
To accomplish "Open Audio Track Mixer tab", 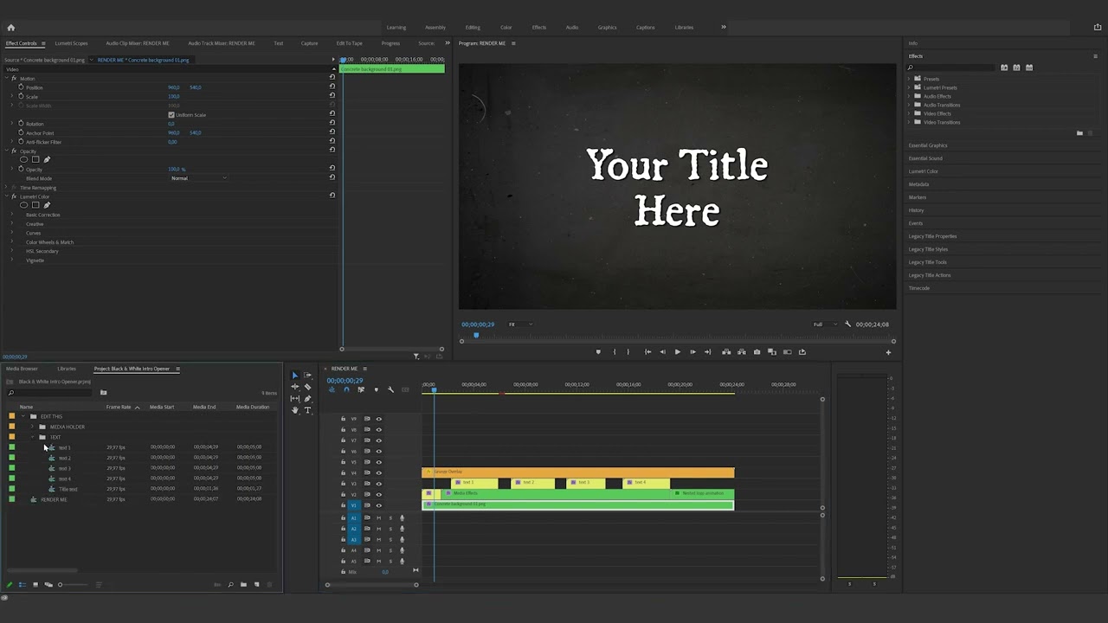I will 222,43.
